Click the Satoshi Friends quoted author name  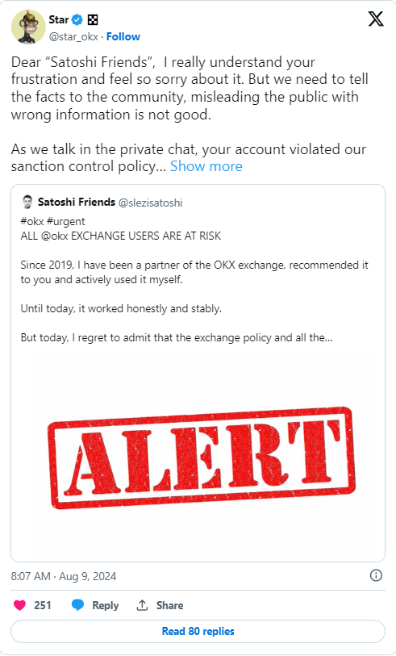pos(77,202)
